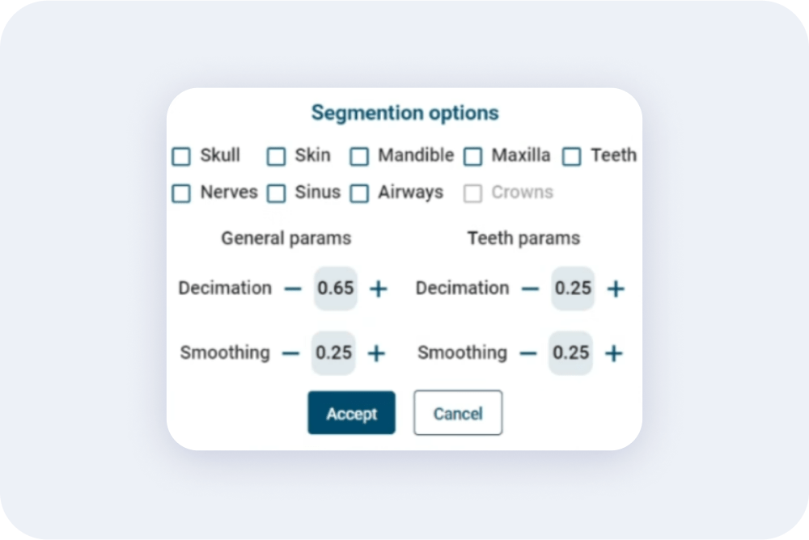Select the Maxilla checkbox

point(472,156)
